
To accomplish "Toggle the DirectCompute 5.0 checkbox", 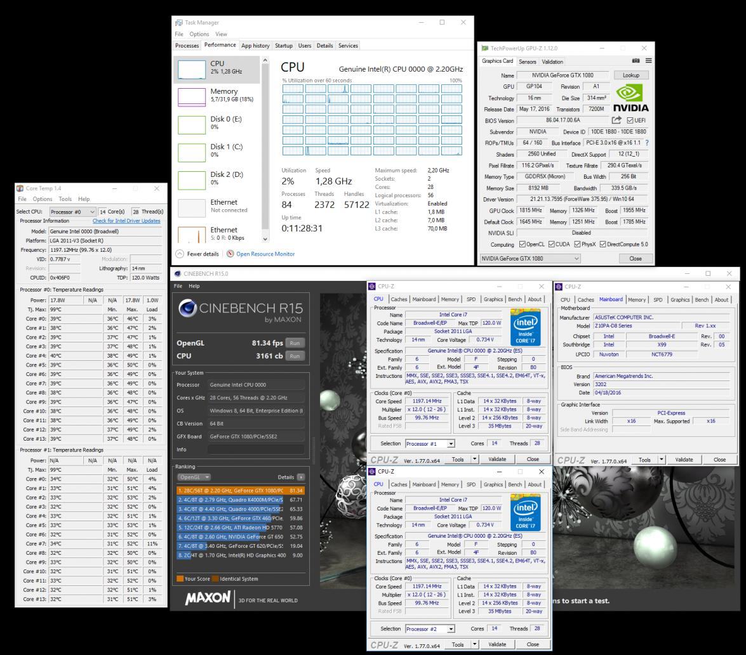I will click(603, 244).
